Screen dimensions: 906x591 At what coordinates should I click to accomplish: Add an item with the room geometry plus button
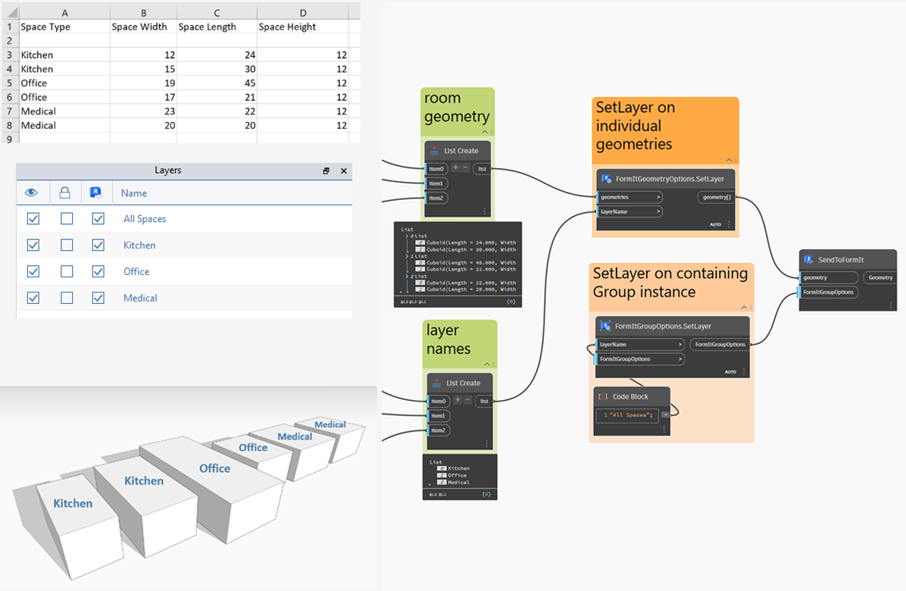455,167
